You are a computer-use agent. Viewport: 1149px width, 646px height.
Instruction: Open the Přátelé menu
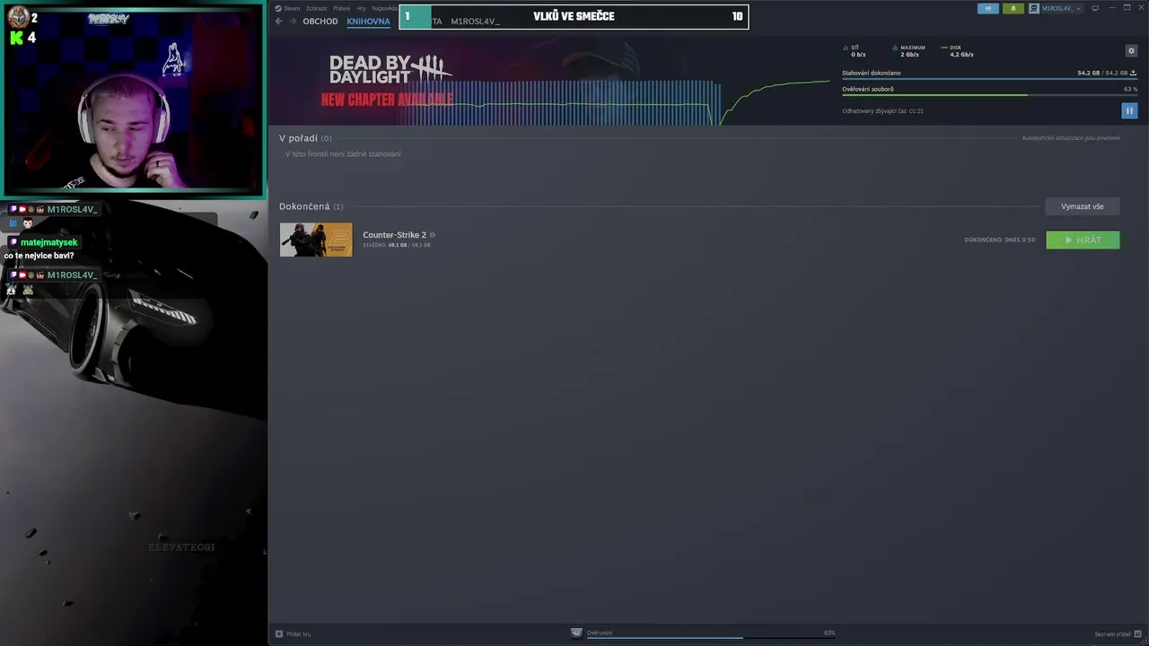[x=341, y=8]
